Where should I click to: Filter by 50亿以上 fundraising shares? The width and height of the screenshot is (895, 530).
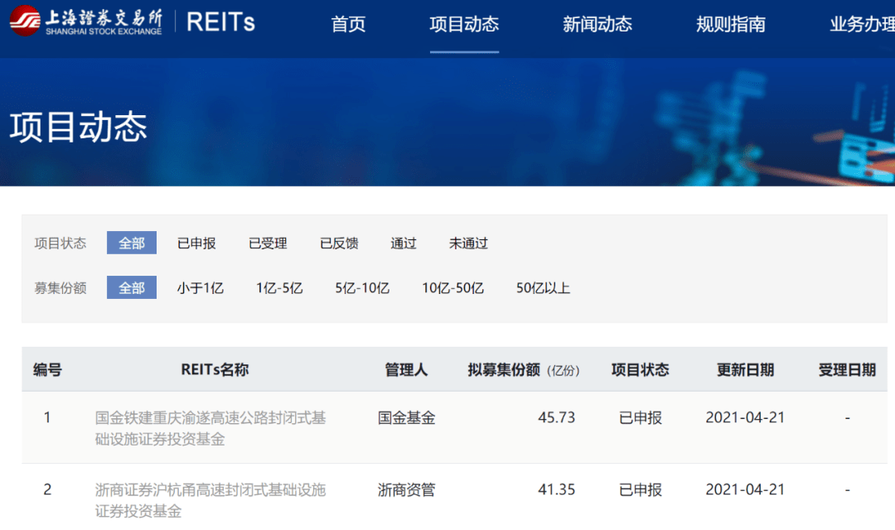point(543,287)
